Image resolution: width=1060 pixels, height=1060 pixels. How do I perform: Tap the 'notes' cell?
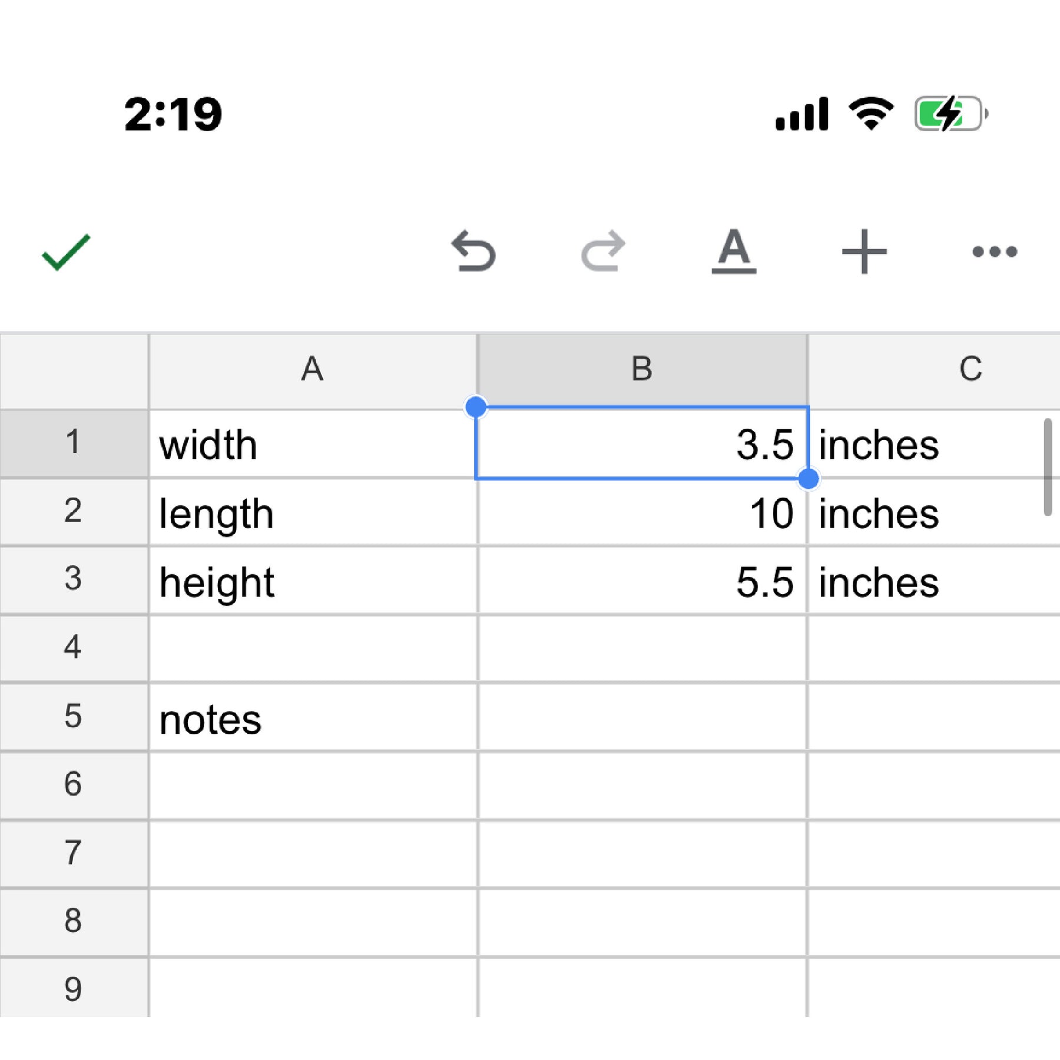(x=312, y=718)
